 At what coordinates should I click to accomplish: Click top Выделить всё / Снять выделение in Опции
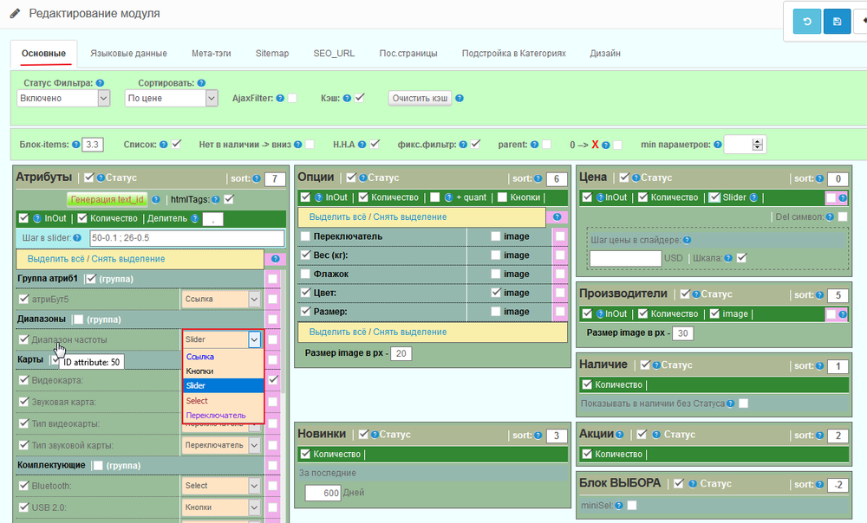(x=378, y=217)
